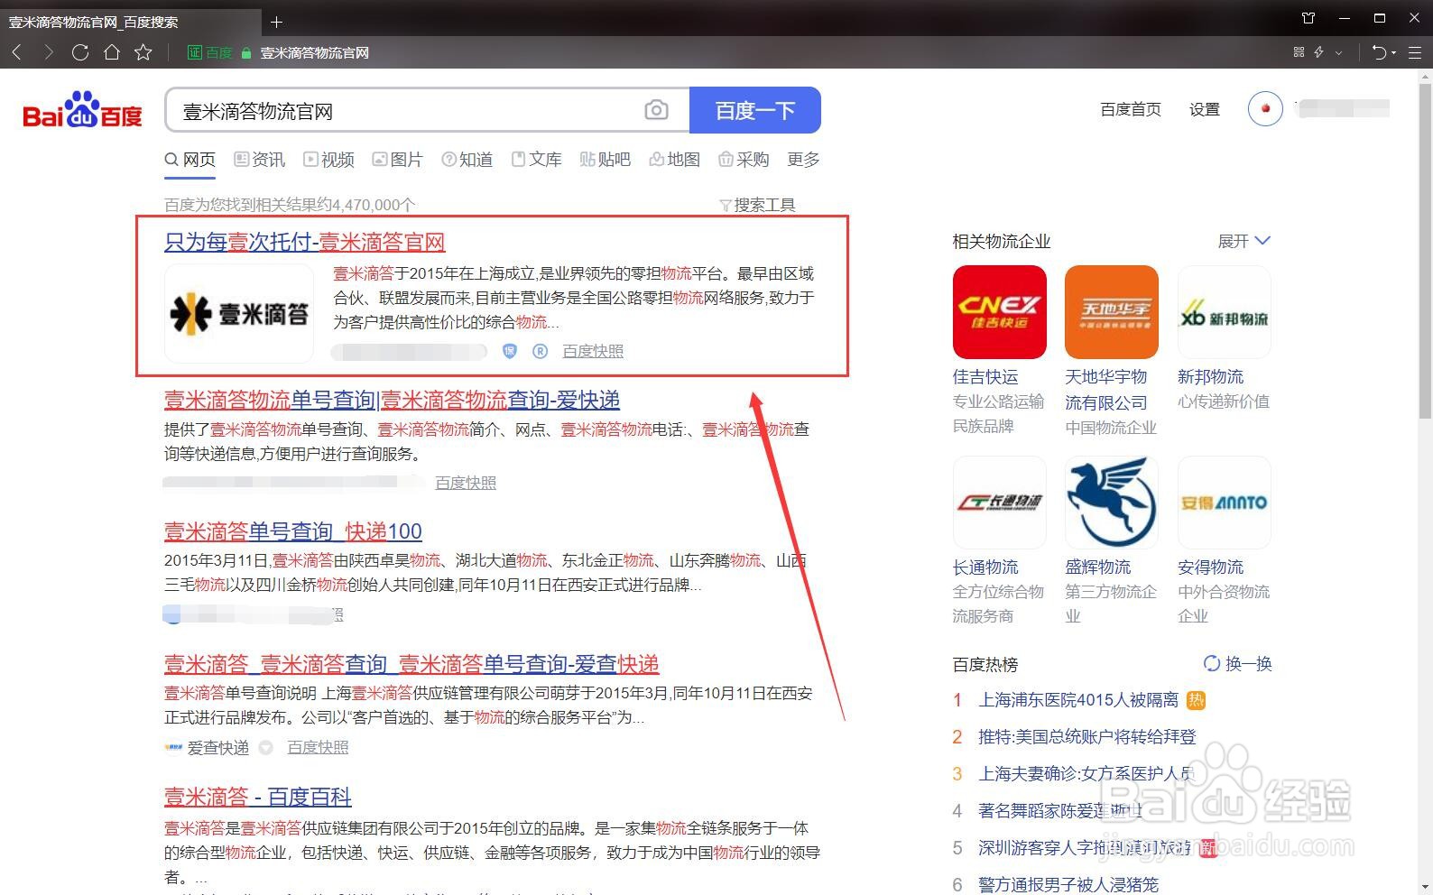
Task: Open 搜索工具 filter options
Action: pyautogui.click(x=757, y=205)
